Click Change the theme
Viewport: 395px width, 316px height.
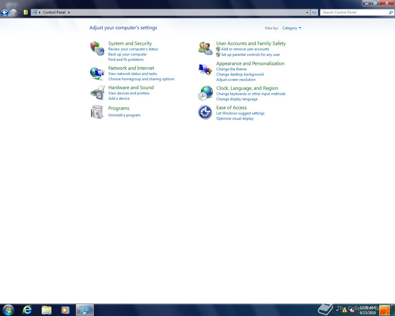click(x=231, y=69)
